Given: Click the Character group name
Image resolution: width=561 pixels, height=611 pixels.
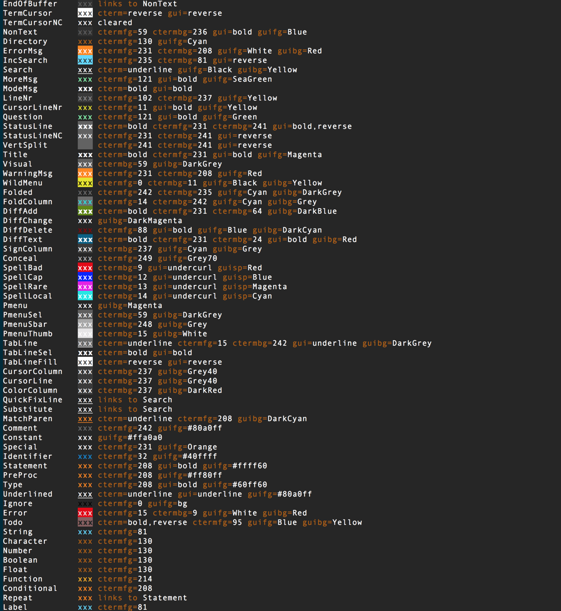Looking at the screenshot, I should pos(26,541).
